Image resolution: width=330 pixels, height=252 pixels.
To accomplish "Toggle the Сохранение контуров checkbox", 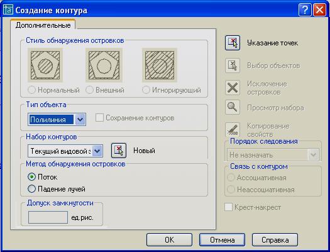I will pos(99,118).
